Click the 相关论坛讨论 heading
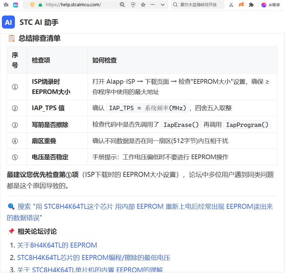 coord(37,231)
